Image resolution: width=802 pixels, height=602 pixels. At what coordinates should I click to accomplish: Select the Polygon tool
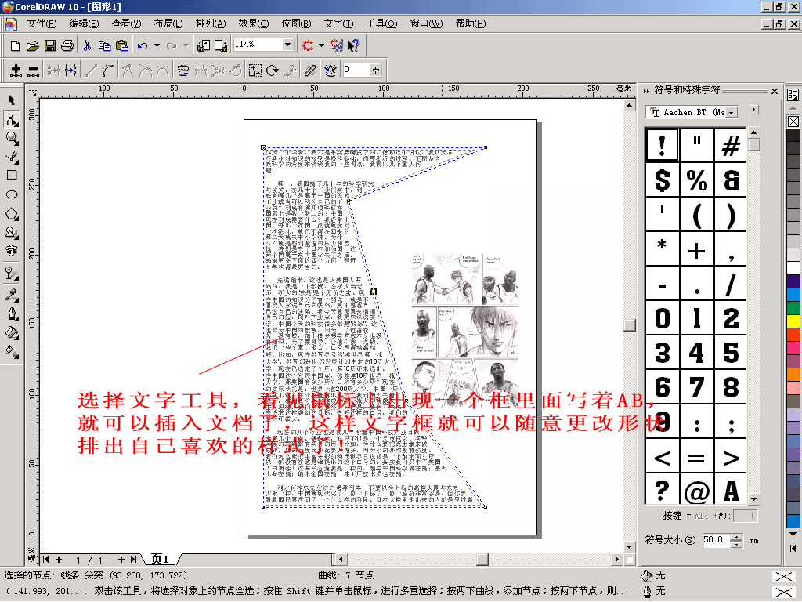(x=12, y=213)
